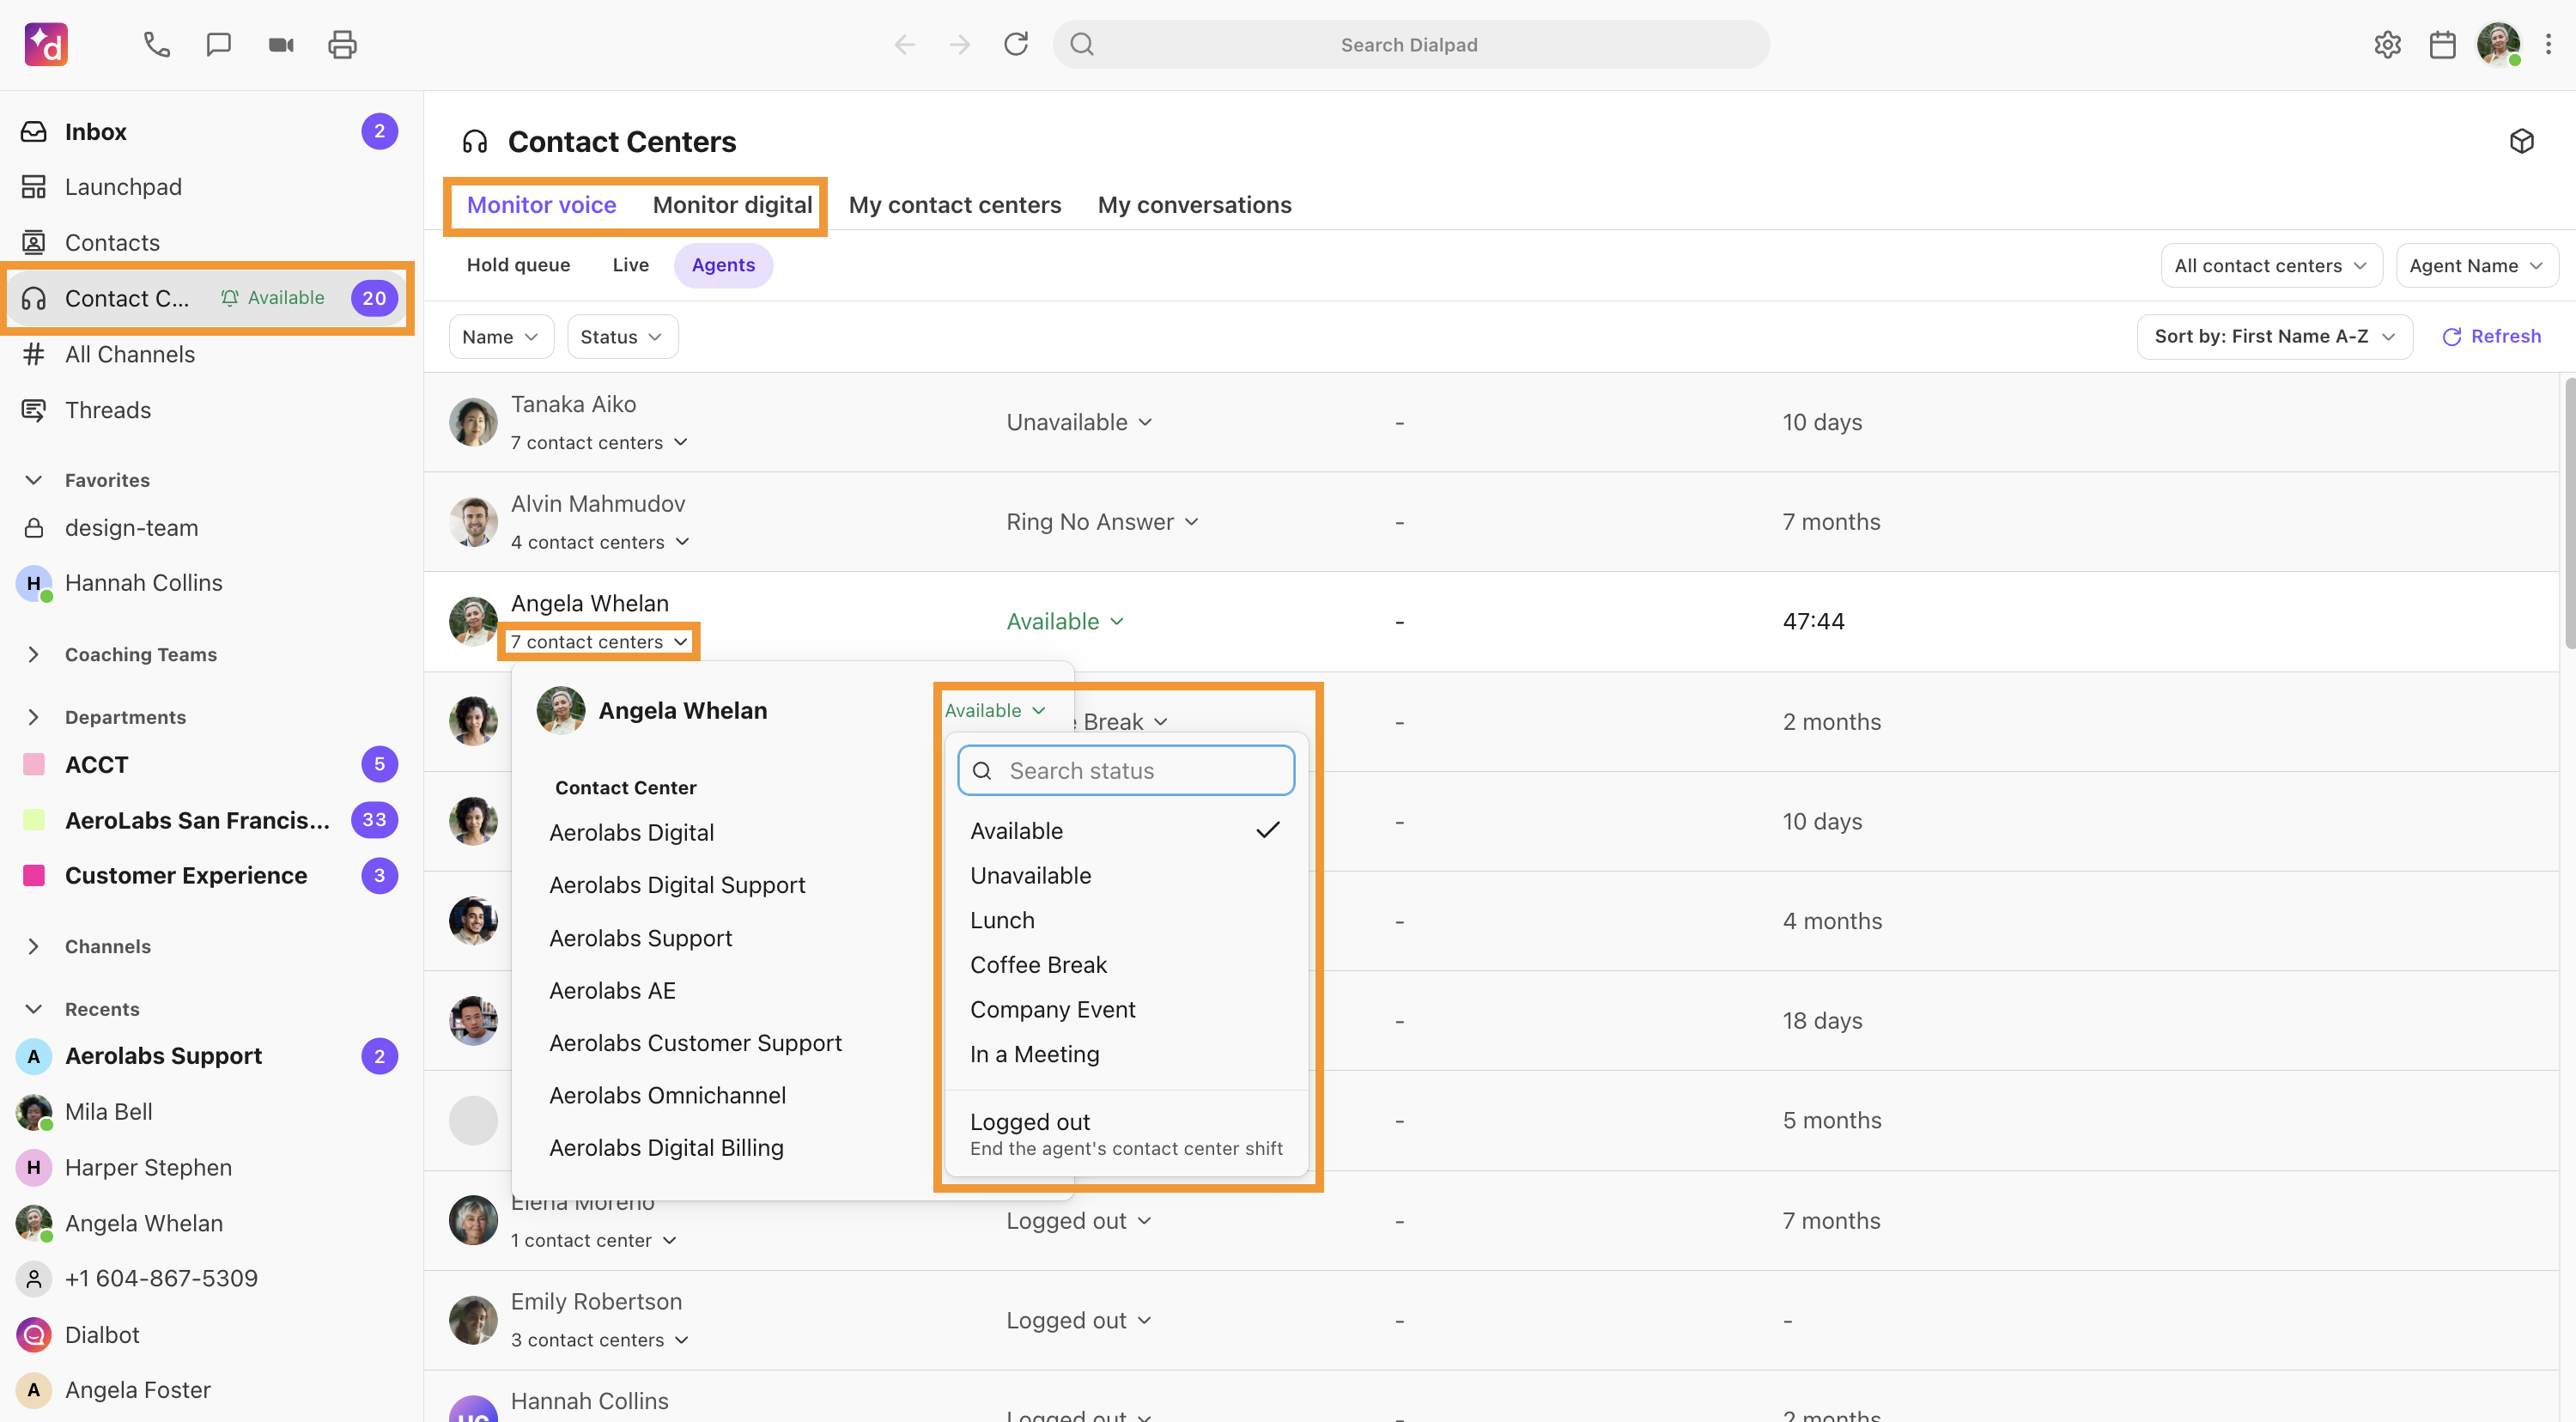Open the three-dot more menu
2576x1422 pixels.
(x=2548, y=44)
